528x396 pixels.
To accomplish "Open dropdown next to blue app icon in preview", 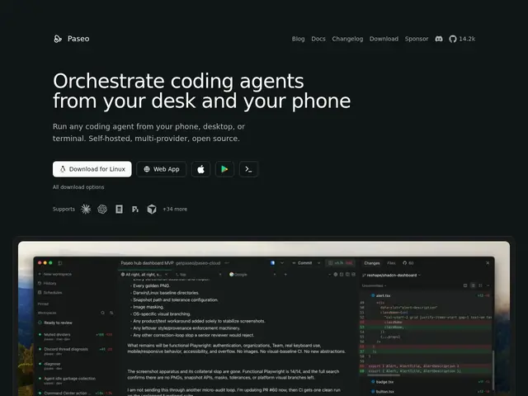I will tap(282, 263).
